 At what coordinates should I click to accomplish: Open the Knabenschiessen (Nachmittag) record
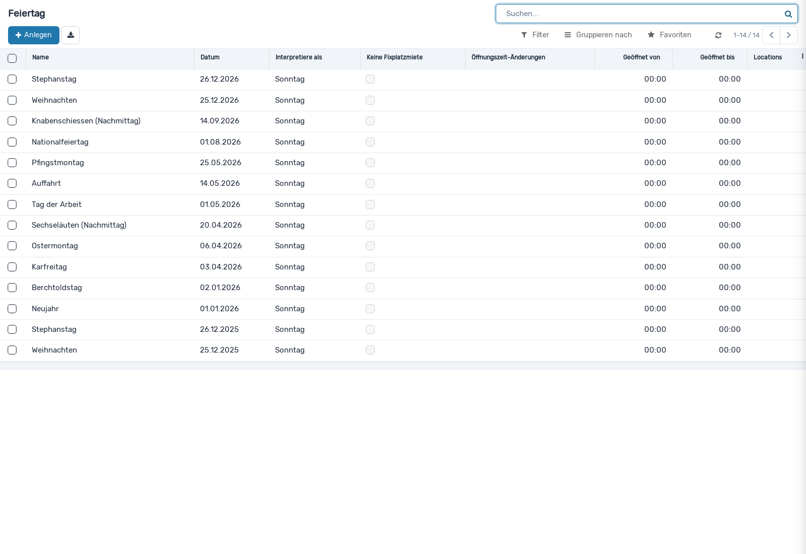[86, 121]
